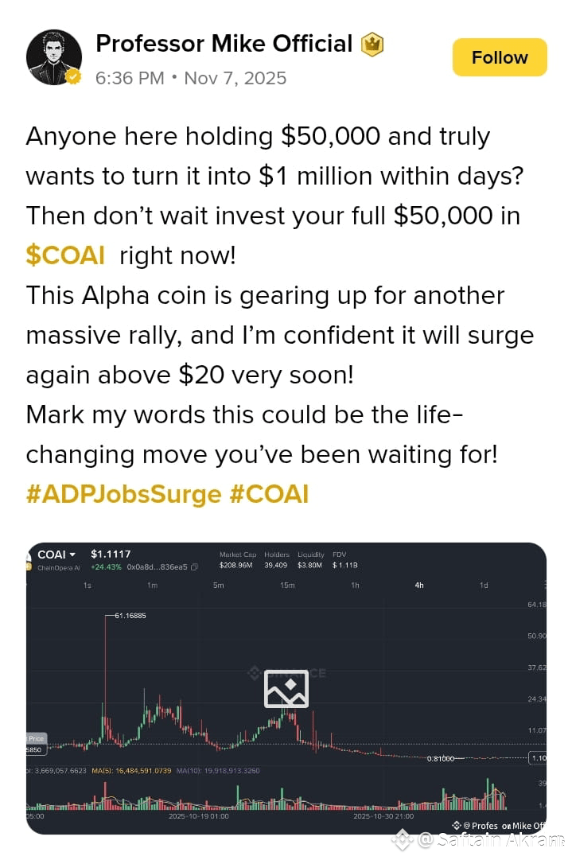This screenshot has height=860, width=572.
Task: Select the 4h timeframe tab
Action: (x=419, y=586)
